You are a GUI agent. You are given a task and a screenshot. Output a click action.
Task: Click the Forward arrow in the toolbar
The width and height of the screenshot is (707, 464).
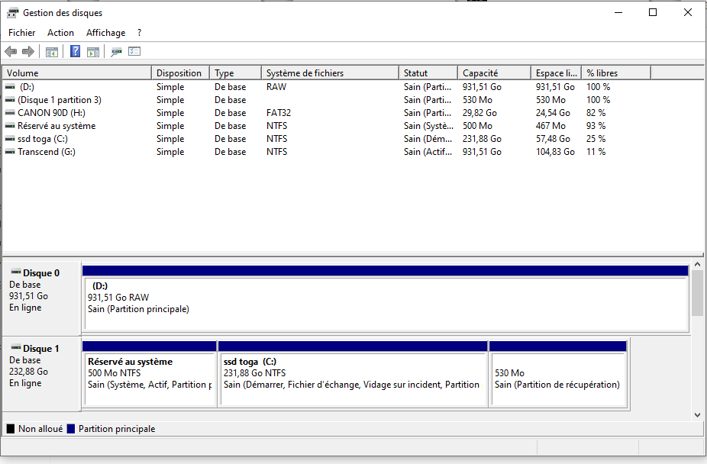(28, 52)
